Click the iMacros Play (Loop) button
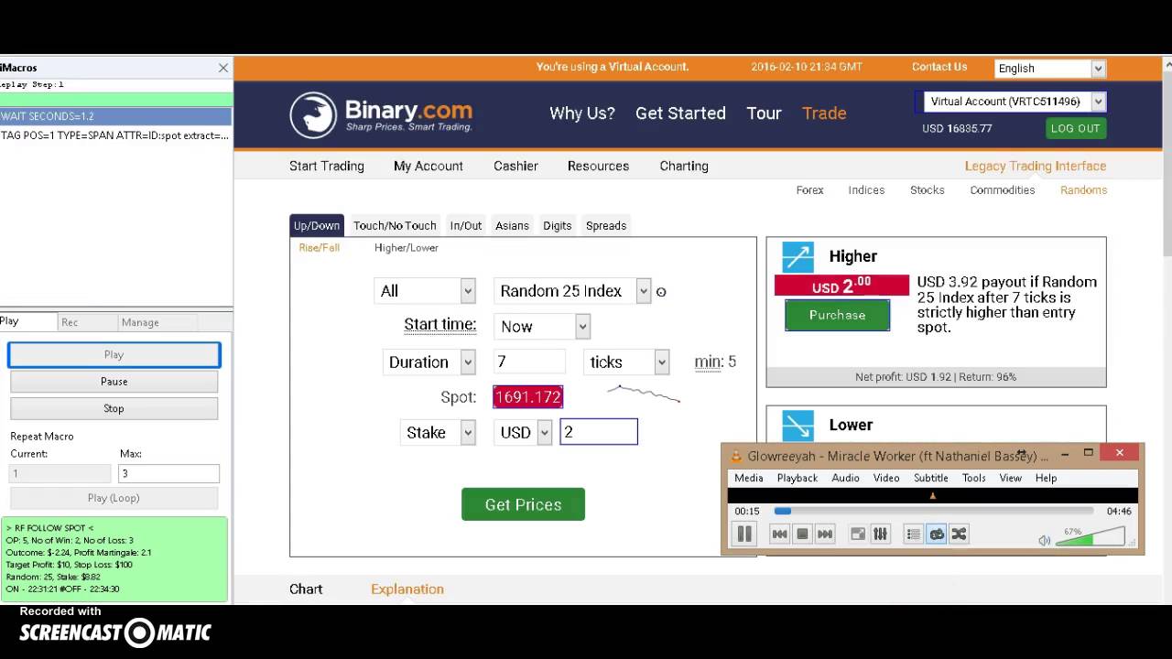 point(114,498)
